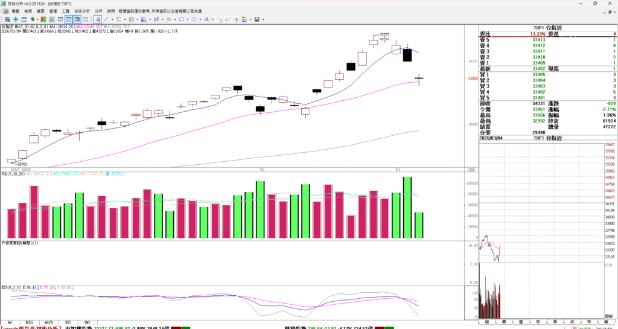
Task: Toggle the highlighted chart panel button in the toolbar
Action: pos(69,19)
